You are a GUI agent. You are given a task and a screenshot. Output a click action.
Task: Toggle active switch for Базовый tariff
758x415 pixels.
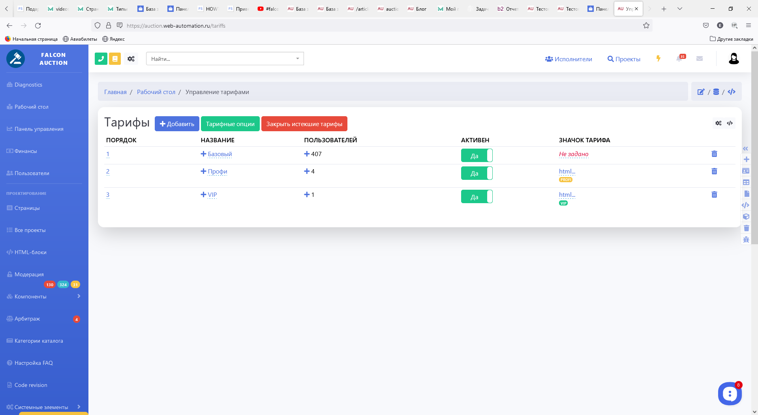(477, 156)
